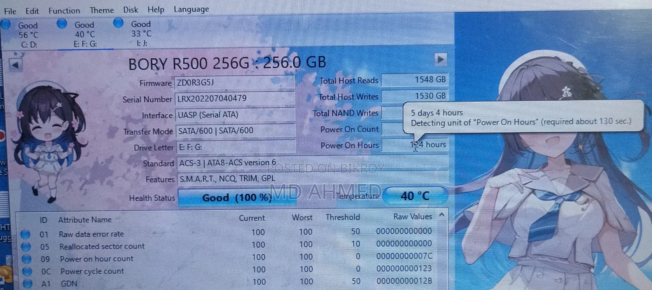The height and width of the screenshot is (290, 652).
Task: Click raw value 000000000123
Action: pyautogui.click(x=404, y=268)
